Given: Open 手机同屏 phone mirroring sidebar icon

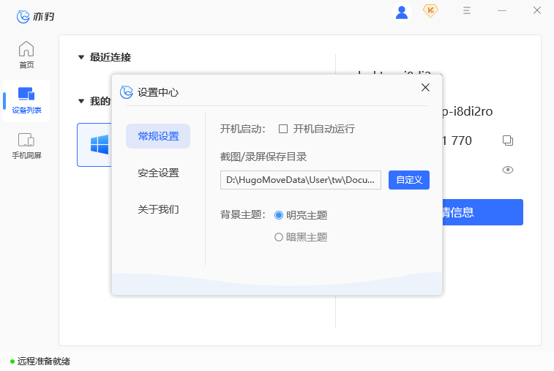Looking at the screenshot, I should click(26, 146).
